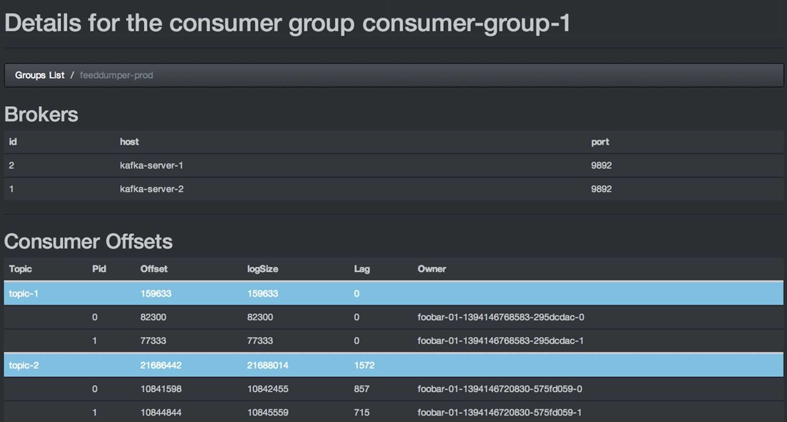This screenshot has height=422, width=787.
Task: Click the Offset column header
Action: coord(154,269)
